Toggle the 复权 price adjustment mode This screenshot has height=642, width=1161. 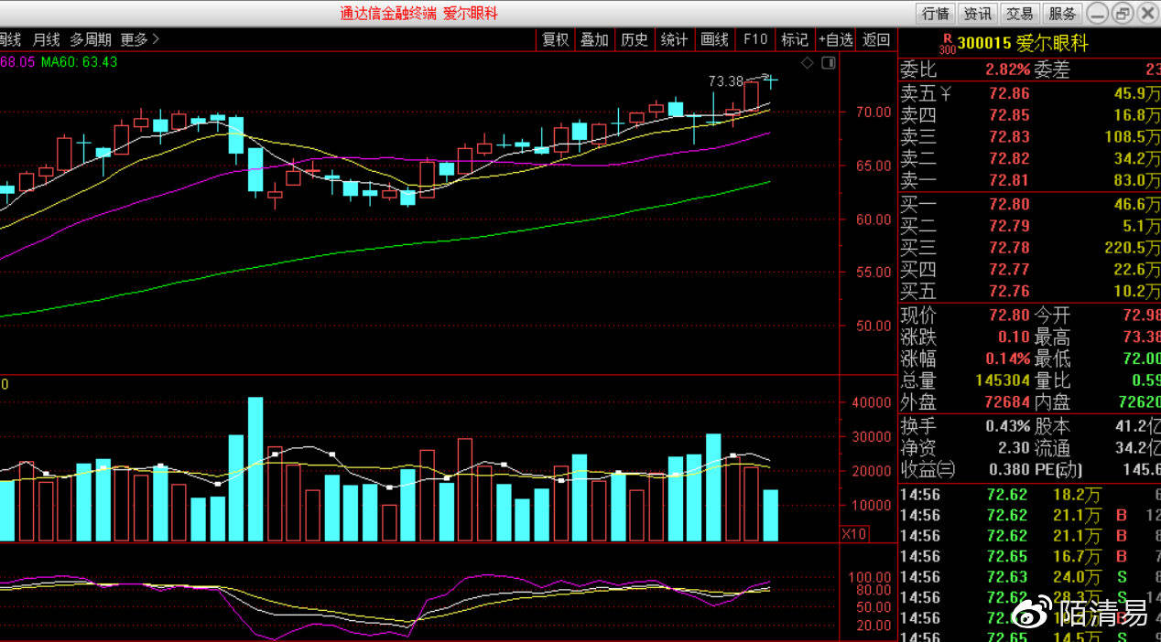[554, 39]
